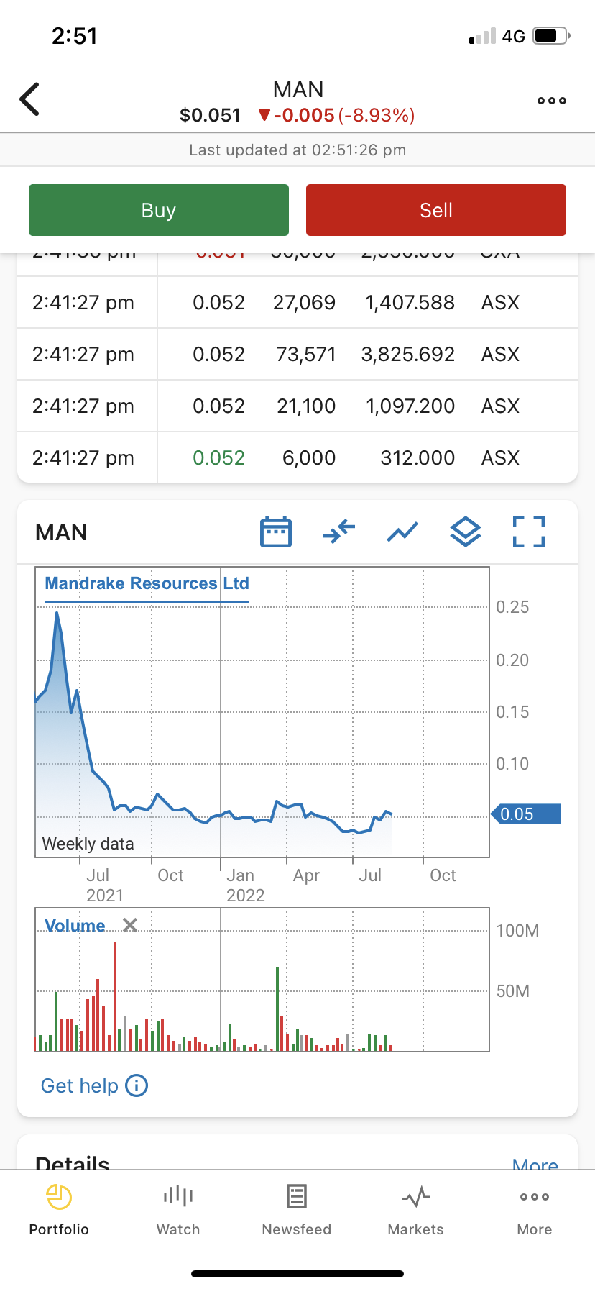
Task: Tap the 50M volume axis label
Action: [513, 991]
